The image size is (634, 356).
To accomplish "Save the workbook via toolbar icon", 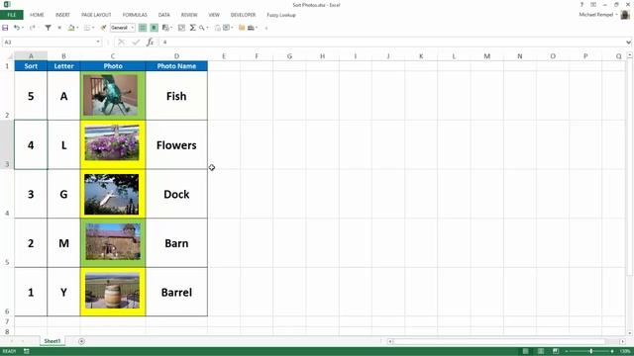I will (x=5, y=28).
